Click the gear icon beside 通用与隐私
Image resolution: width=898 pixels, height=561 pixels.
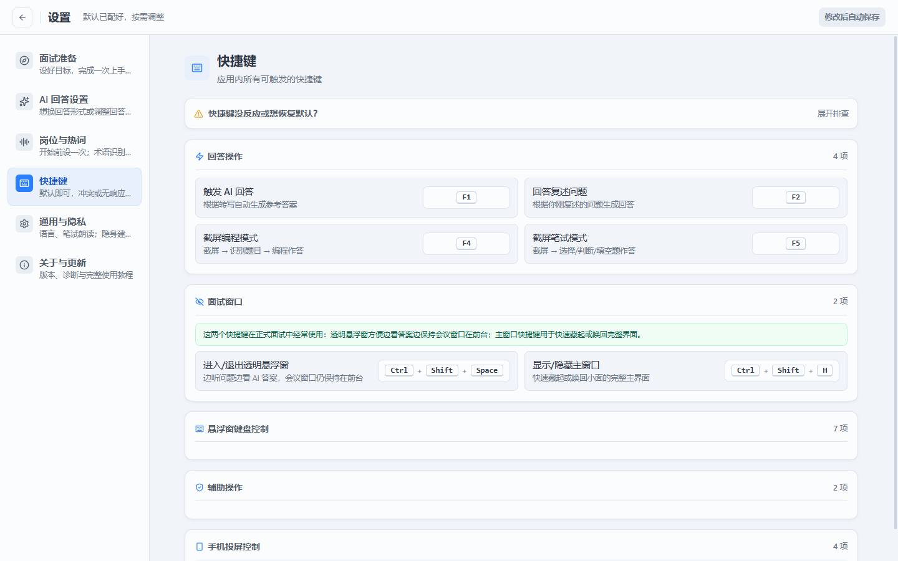pyautogui.click(x=24, y=224)
